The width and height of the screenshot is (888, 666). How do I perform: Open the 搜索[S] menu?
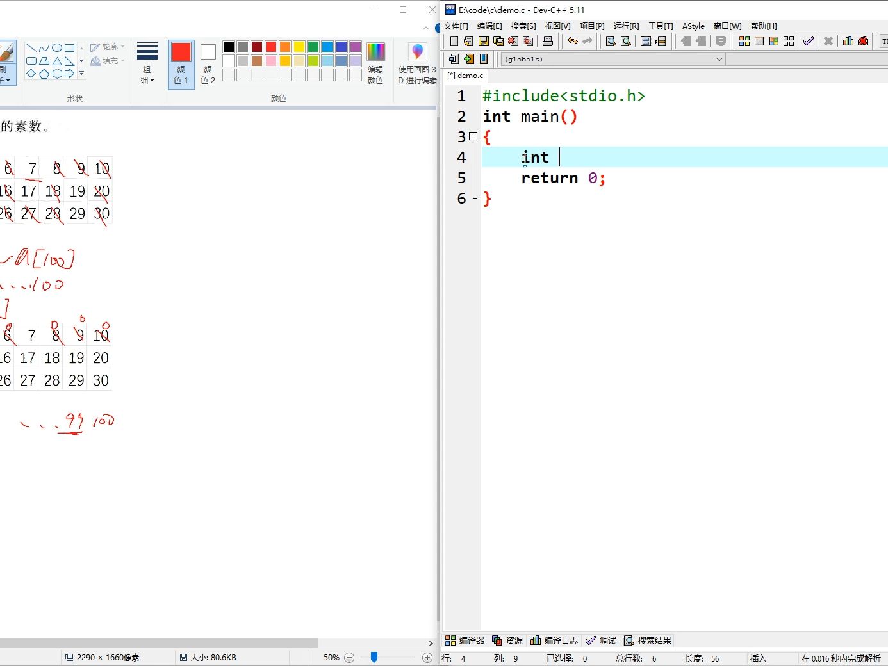pos(523,26)
